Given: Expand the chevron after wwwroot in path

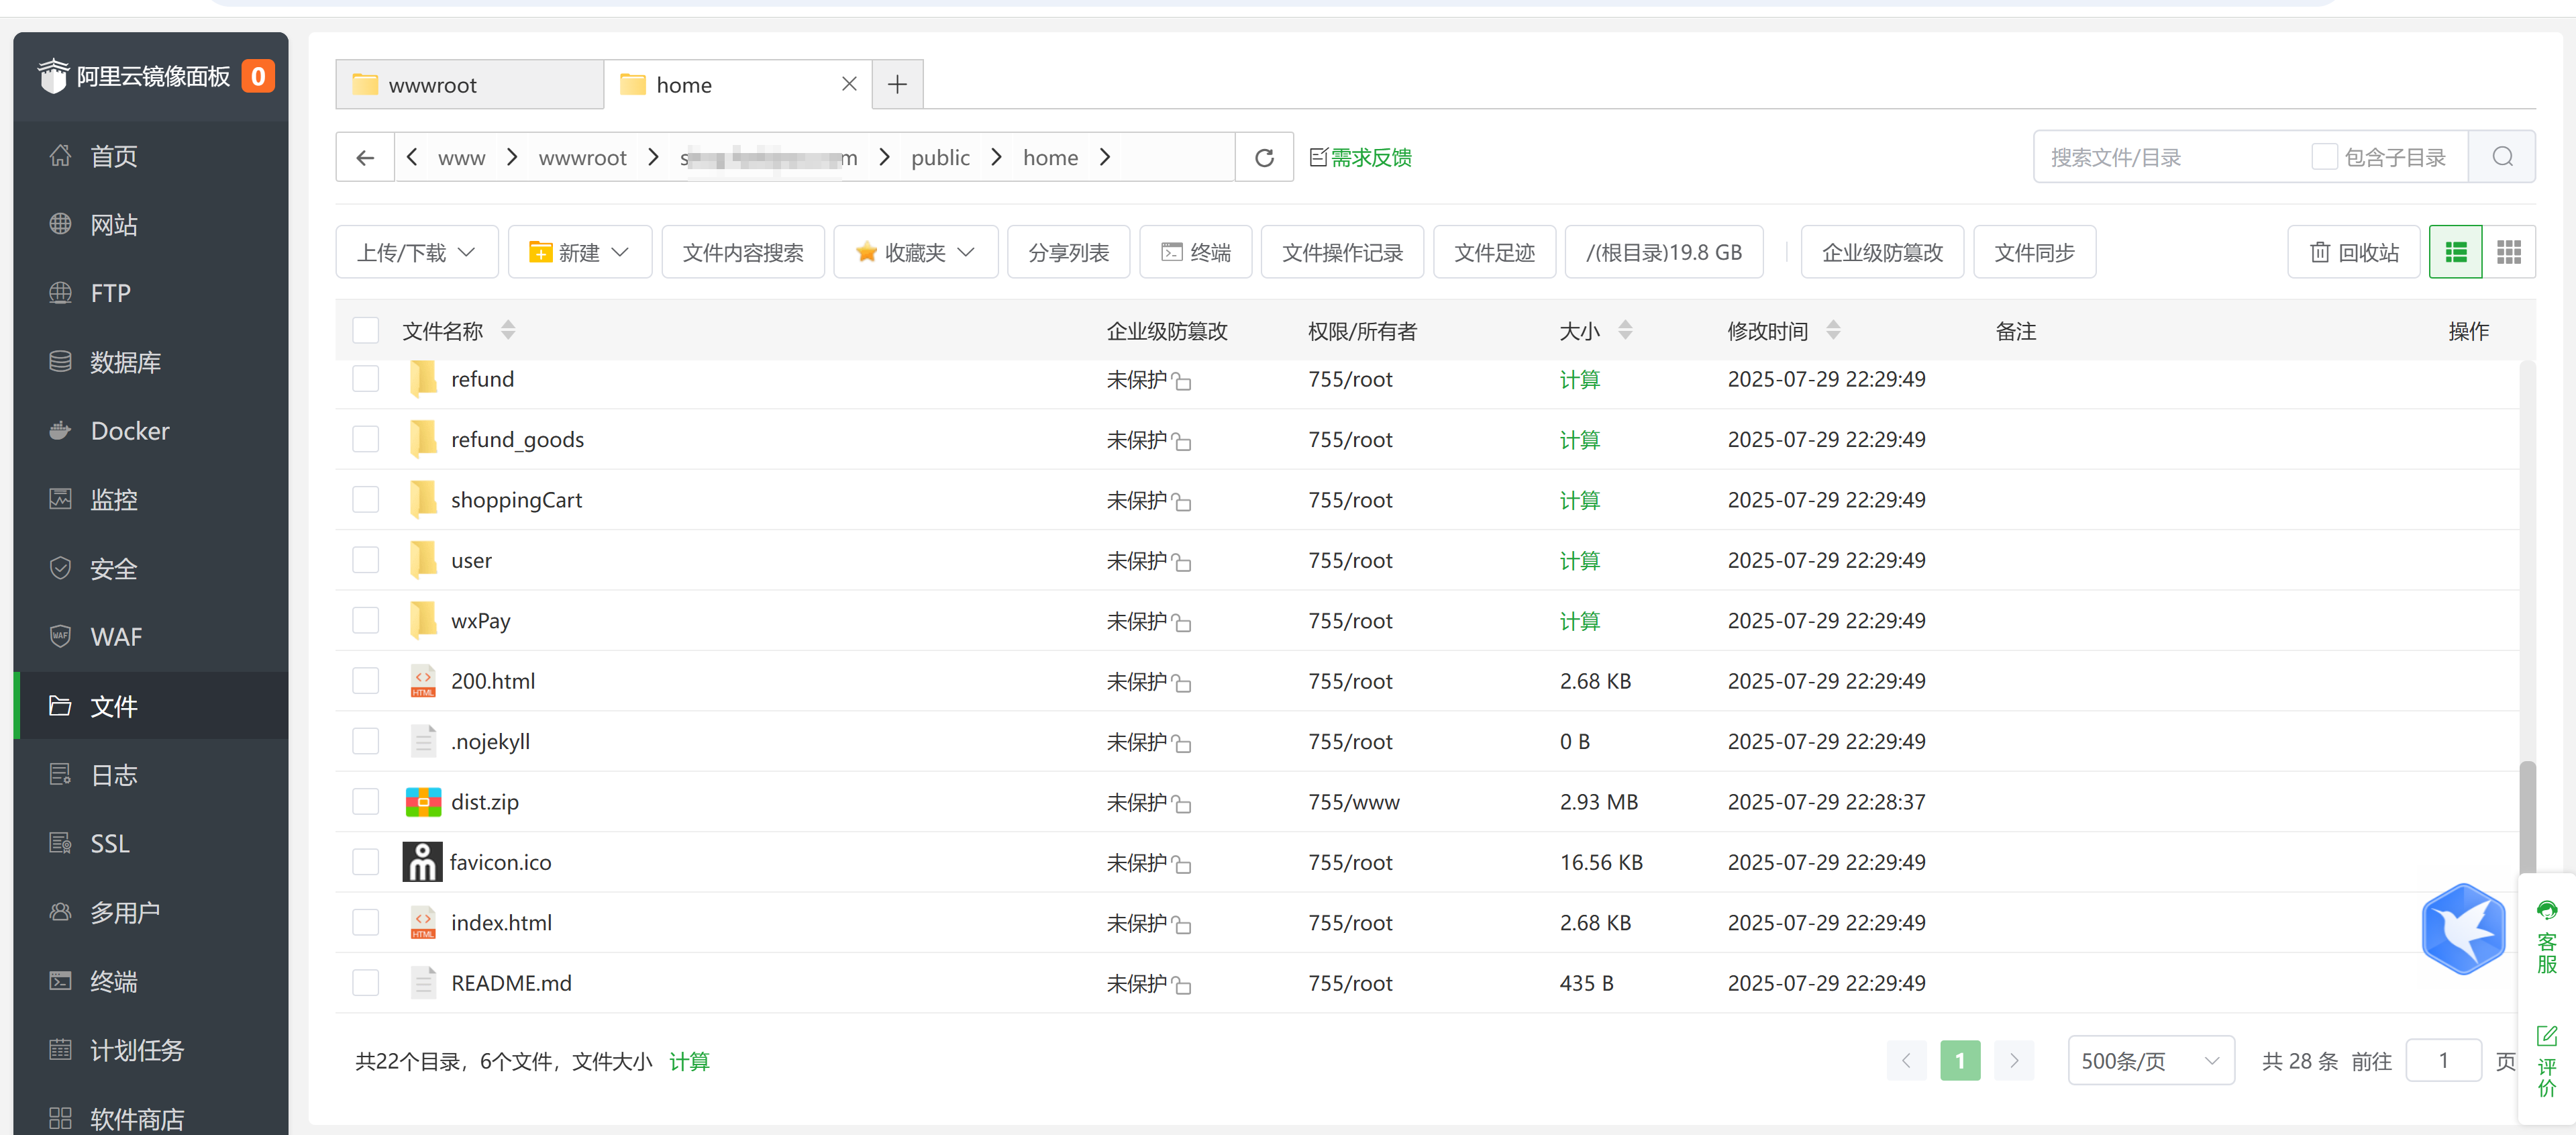Looking at the screenshot, I should coord(654,157).
